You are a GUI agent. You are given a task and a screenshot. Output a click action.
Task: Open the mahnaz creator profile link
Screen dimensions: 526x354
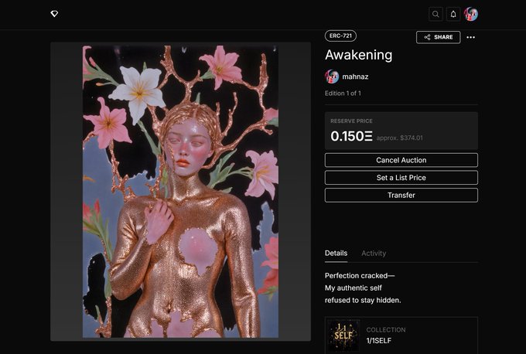coord(355,77)
